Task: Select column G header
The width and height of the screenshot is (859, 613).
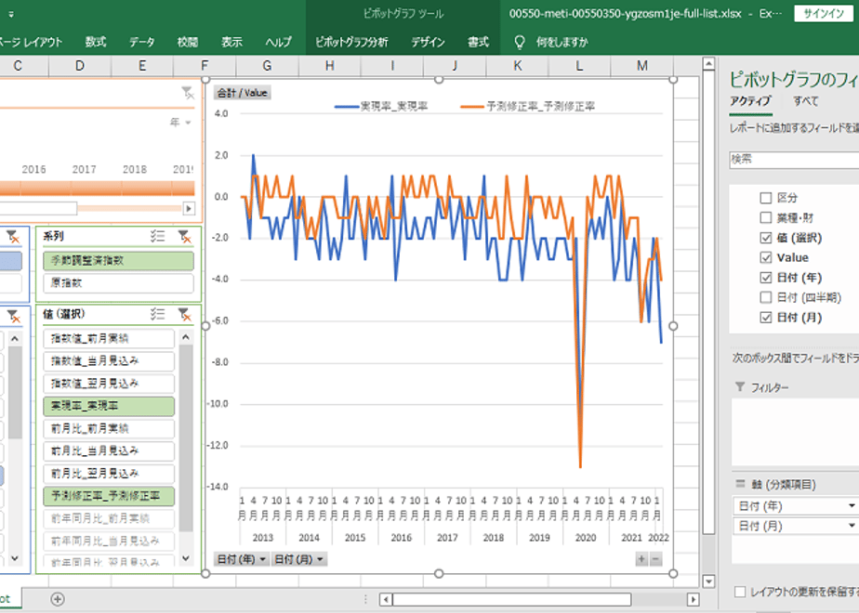Action: point(267,66)
